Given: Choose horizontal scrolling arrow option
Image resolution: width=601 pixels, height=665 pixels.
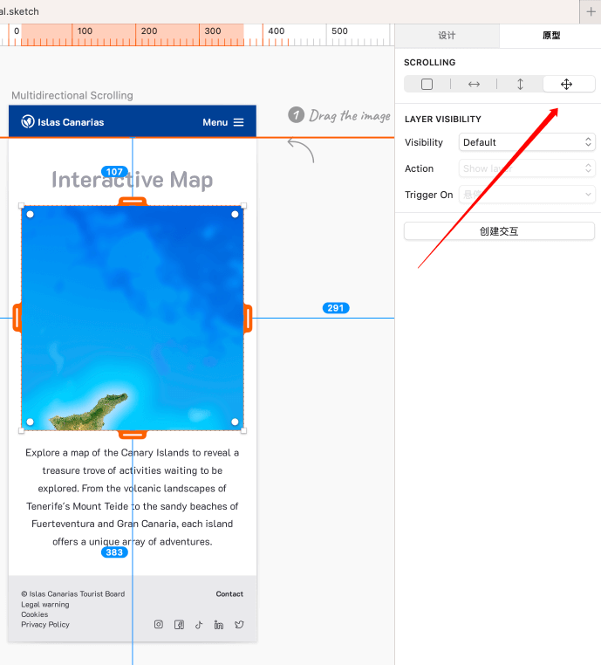Looking at the screenshot, I should 474,85.
